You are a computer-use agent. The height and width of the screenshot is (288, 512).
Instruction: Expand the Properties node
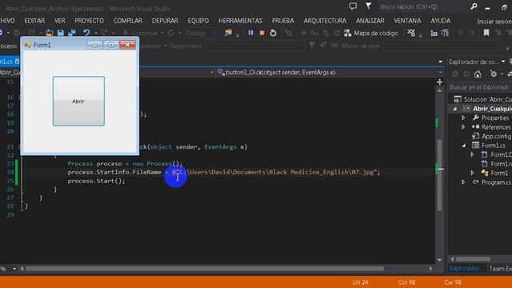pos(463,118)
